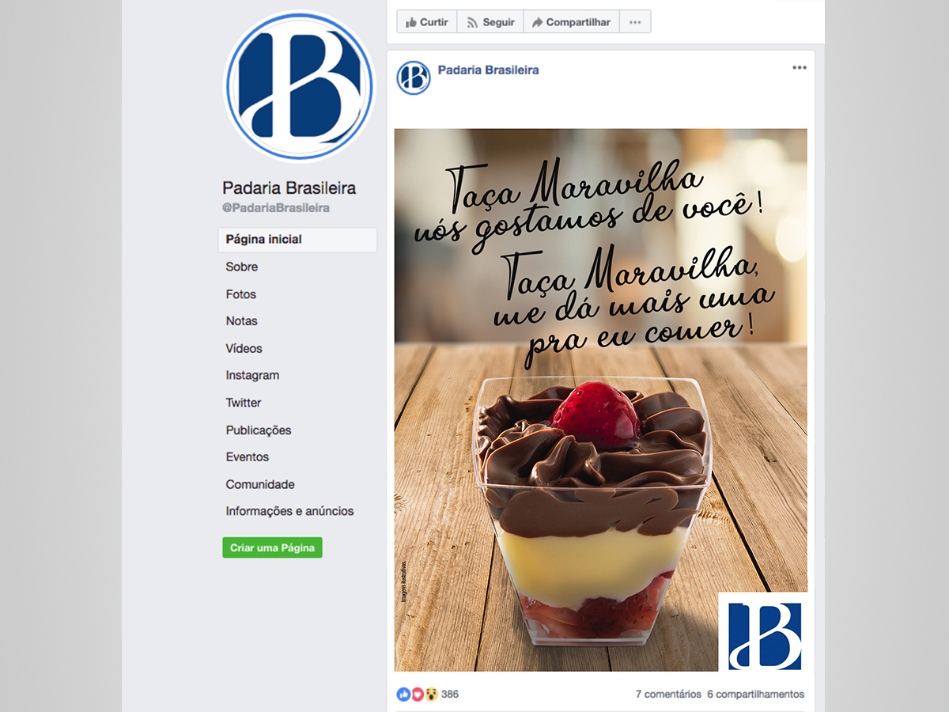Click the Seguir feed button
This screenshot has width=949, height=712.
[490, 22]
